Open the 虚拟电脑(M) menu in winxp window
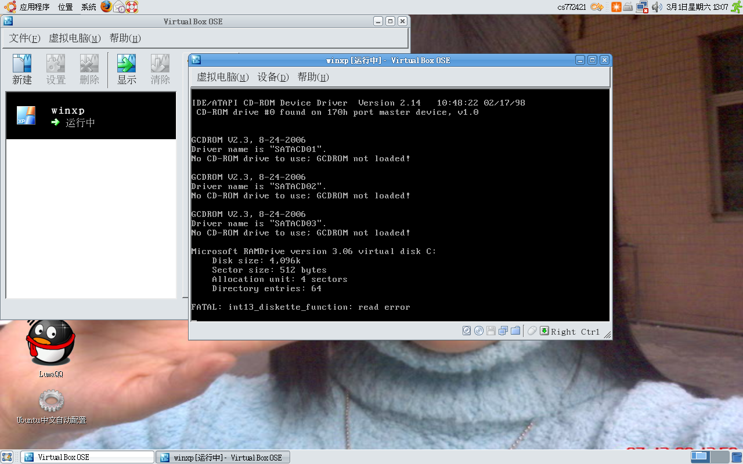Viewport: 743px width, 464px height. pyautogui.click(x=223, y=77)
